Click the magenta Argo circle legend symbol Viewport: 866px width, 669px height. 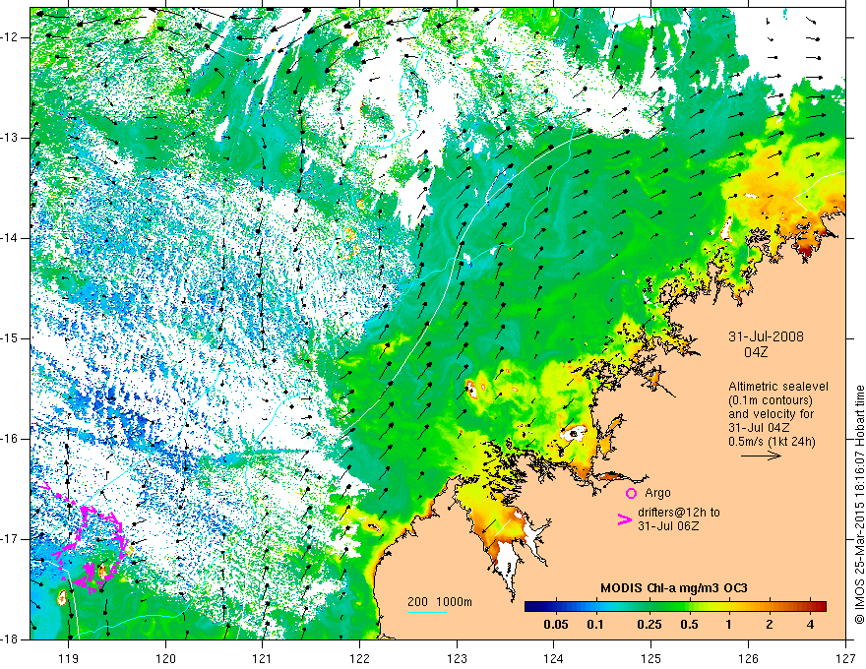[x=631, y=493]
